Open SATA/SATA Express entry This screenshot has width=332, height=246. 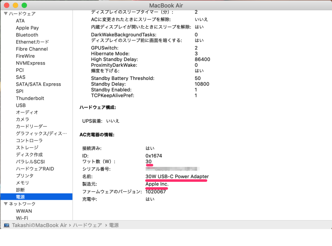tap(38, 84)
